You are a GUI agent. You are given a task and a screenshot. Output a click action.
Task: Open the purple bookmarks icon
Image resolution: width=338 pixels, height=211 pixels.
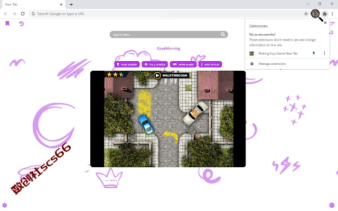[7, 23]
